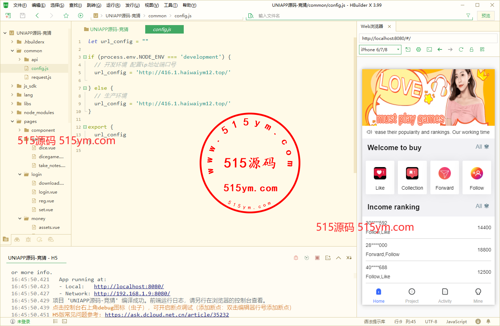Viewport: 500px width, 326px height.
Task: Switch to the config.js editor tab
Action: [164, 29]
